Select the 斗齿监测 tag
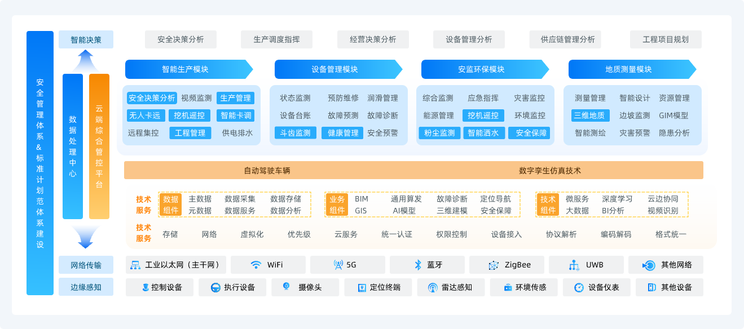744x329 pixels. [296, 133]
